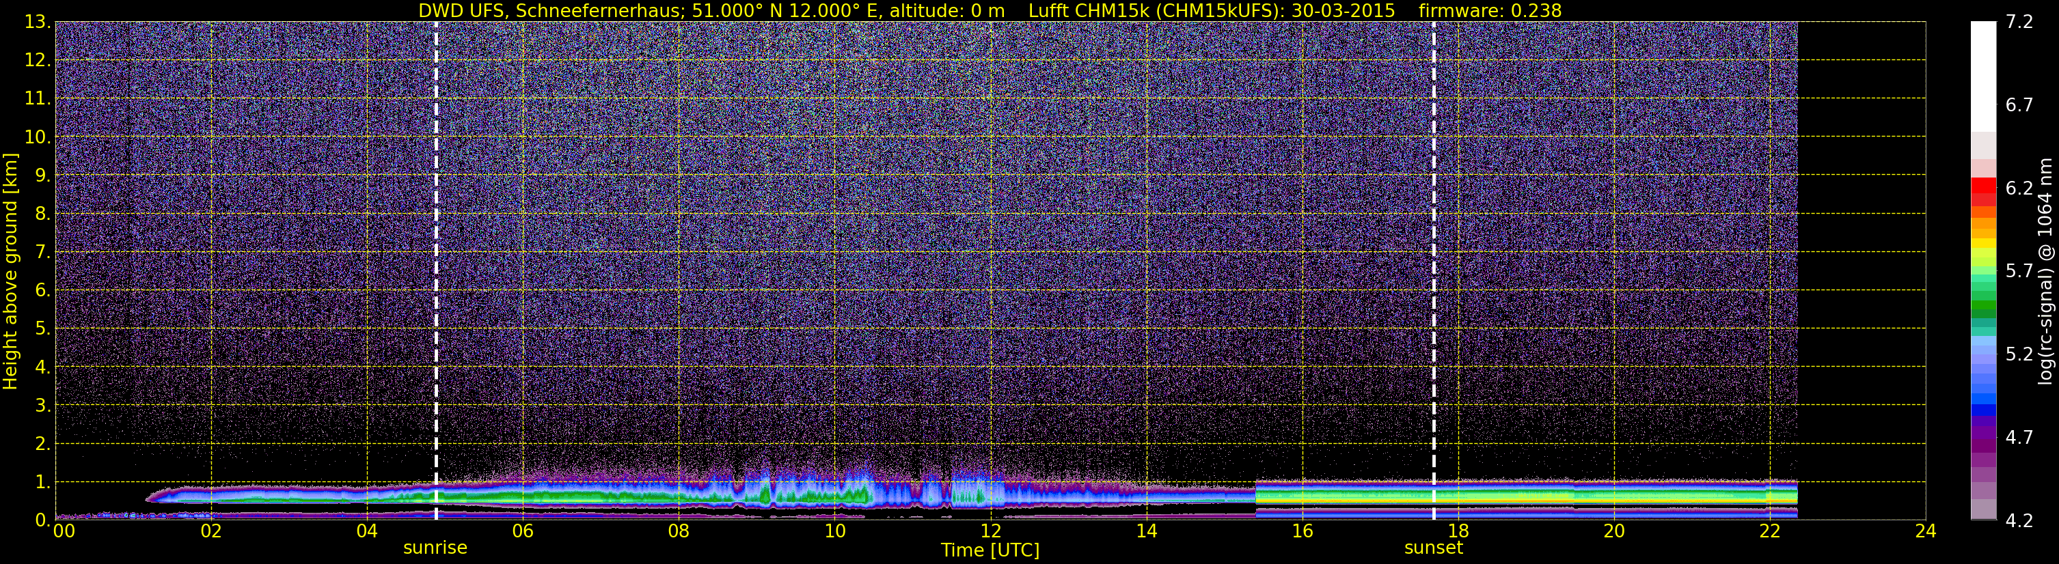Click the '06' tick on the time axis

click(523, 531)
